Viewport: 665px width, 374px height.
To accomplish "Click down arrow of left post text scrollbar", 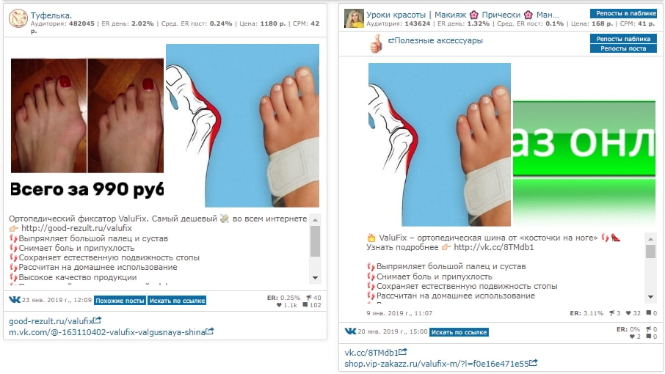I will (x=315, y=278).
